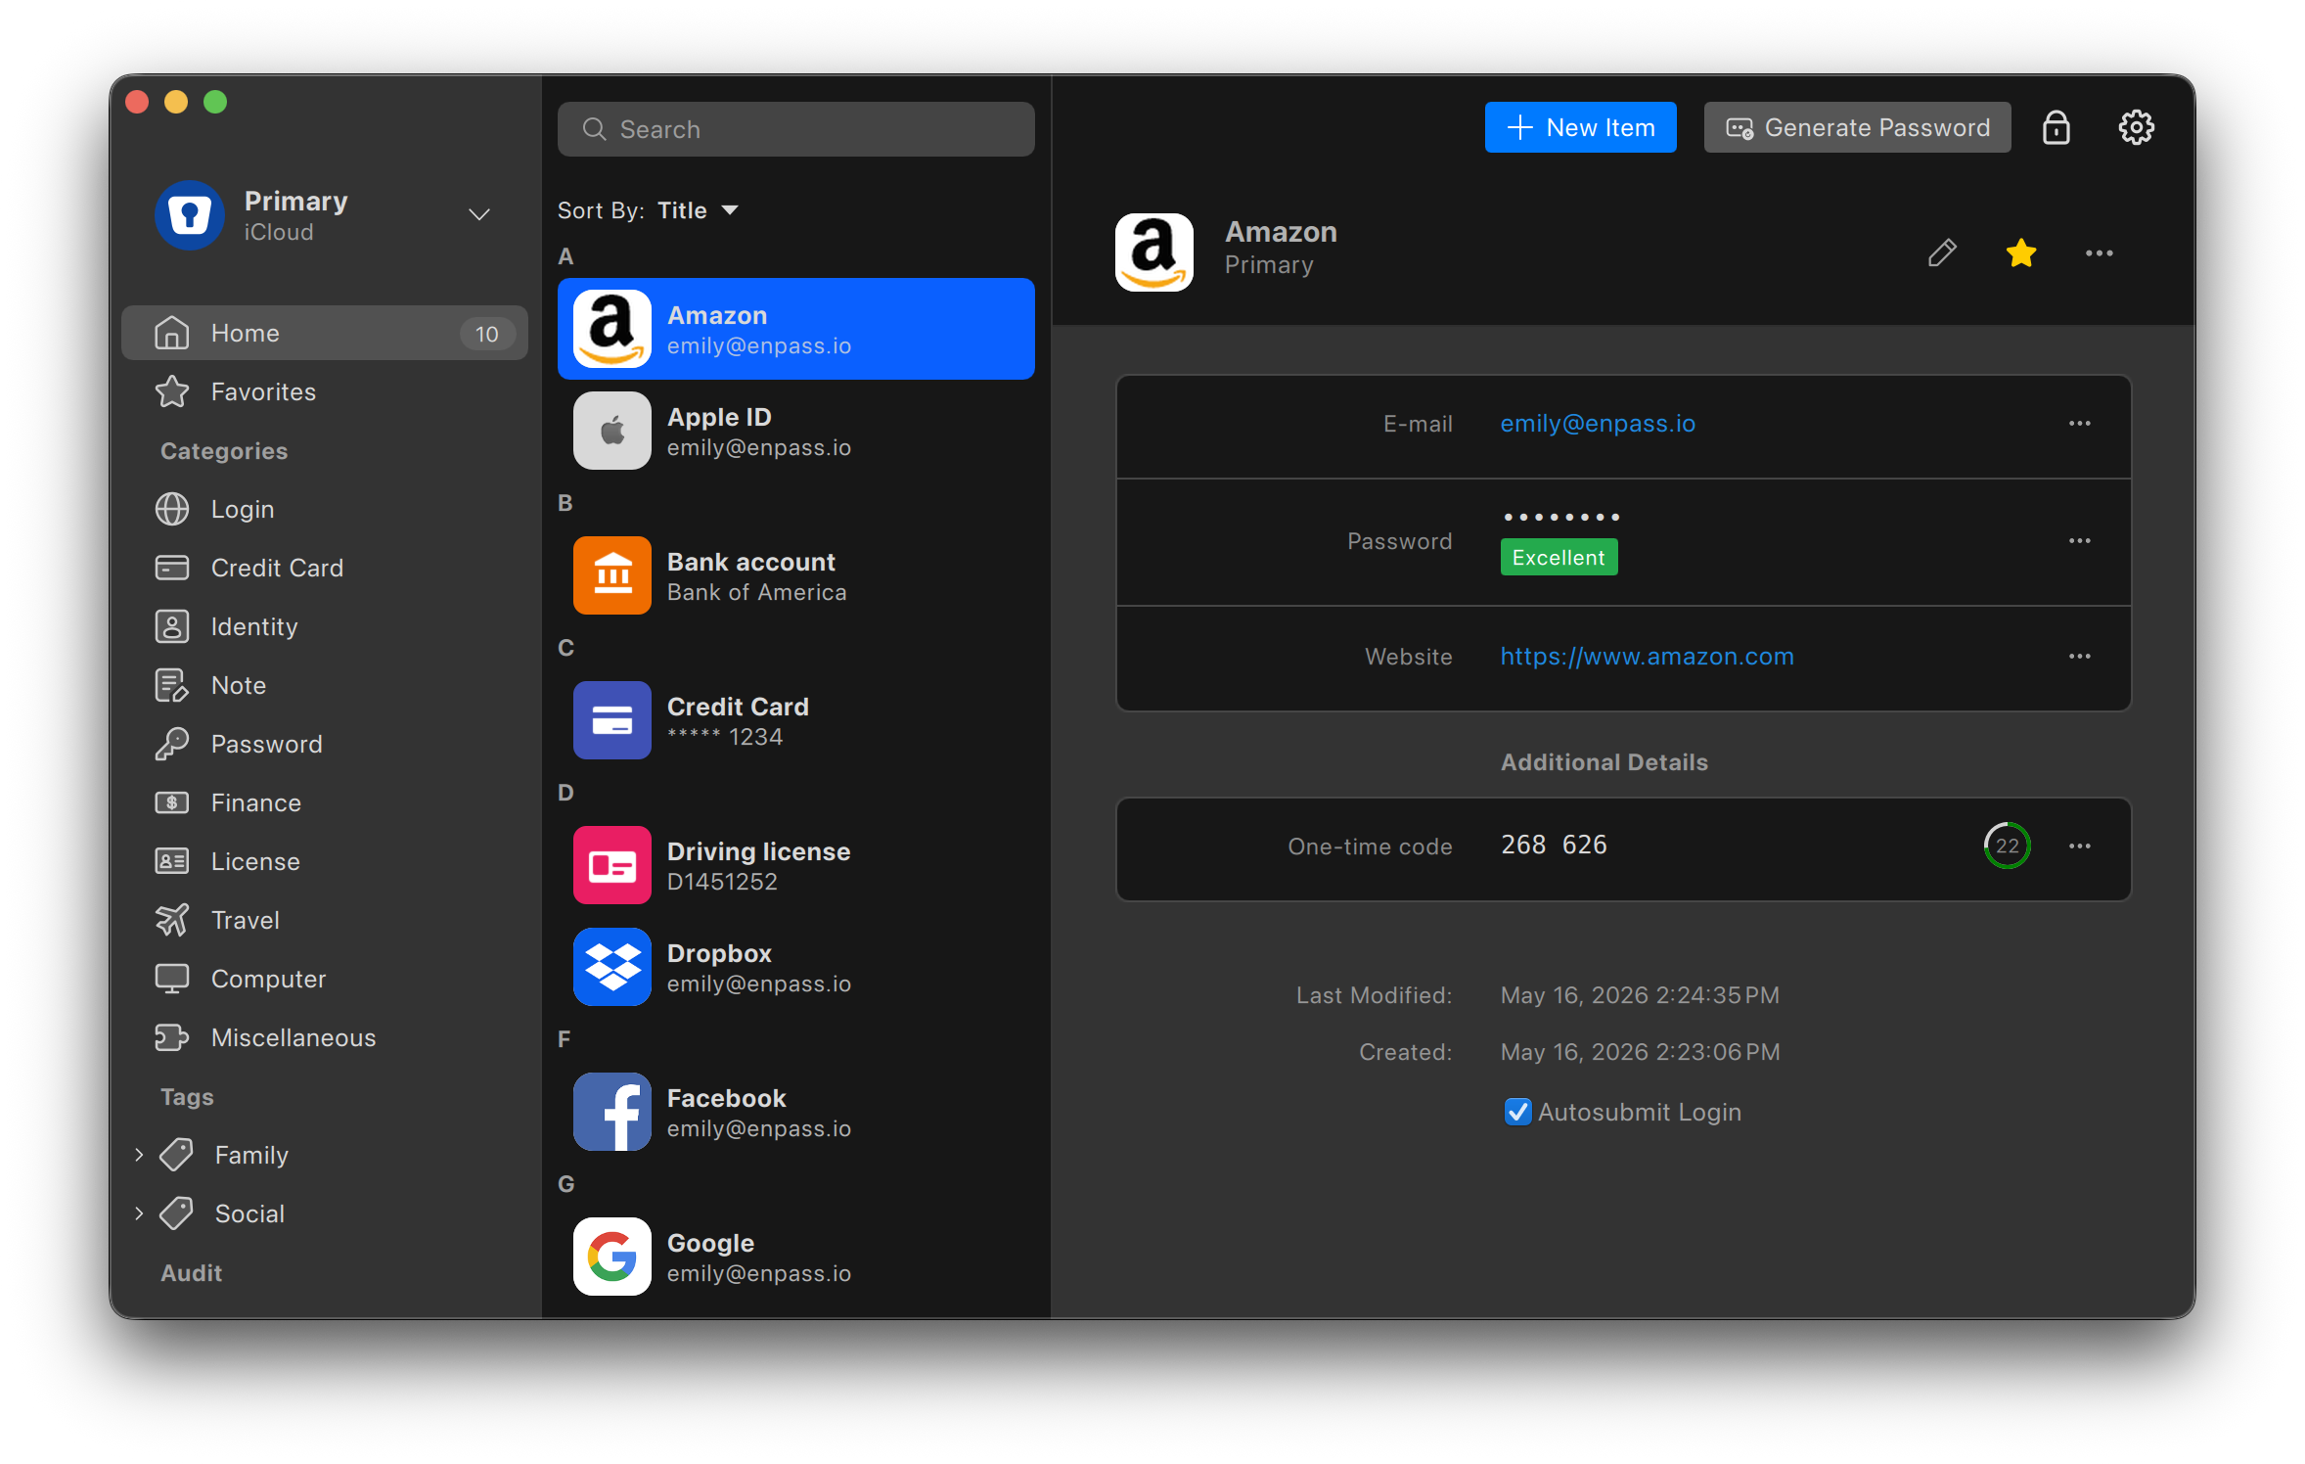Open options for the E-mail field
The height and width of the screenshot is (1464, 2305).
pyautogui.click(x=2079, y=424)
